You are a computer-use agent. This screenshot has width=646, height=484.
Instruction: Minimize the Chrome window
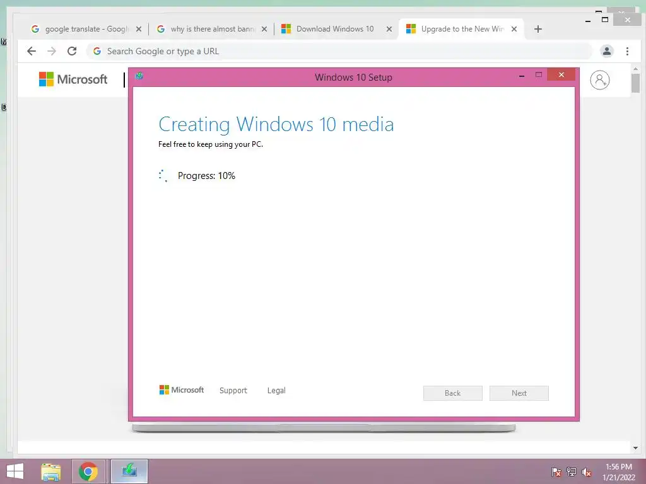588,21
